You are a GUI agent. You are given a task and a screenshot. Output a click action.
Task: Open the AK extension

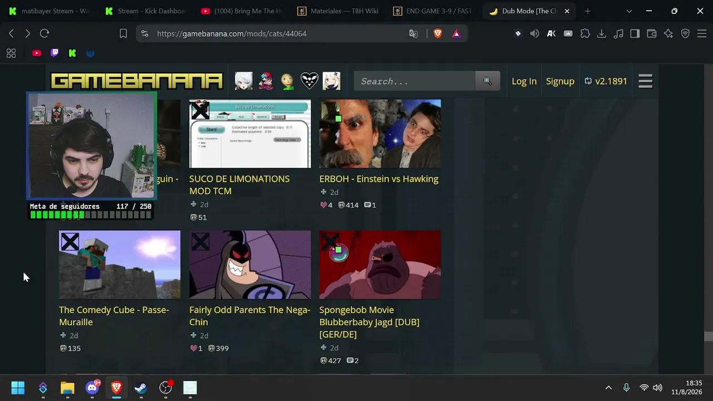pyautogui.click(x=551, y=33)
